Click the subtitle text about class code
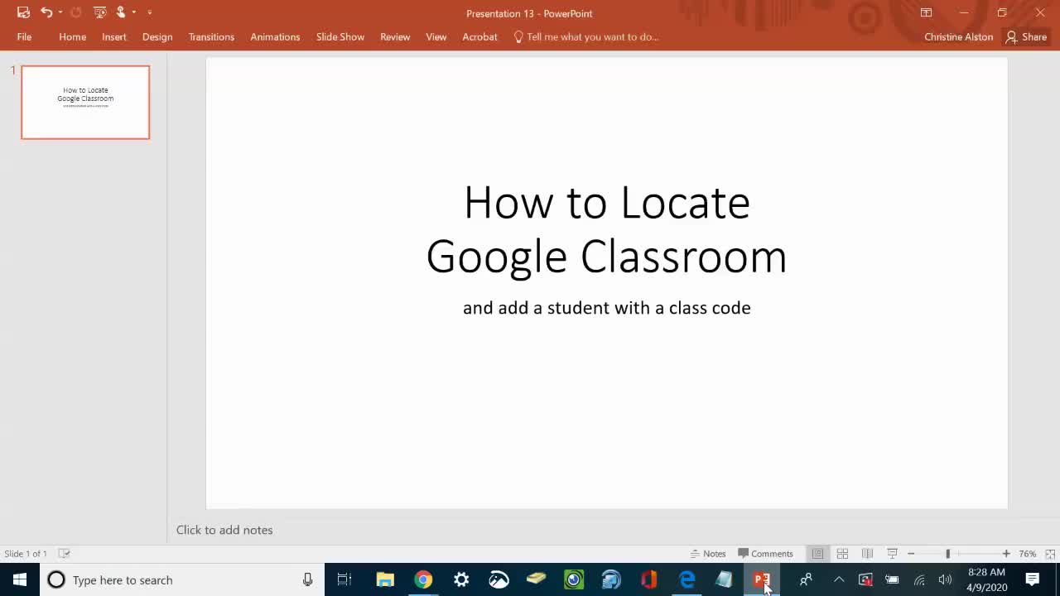The width and height of the screenshot is (1060, 596). point(606,308)
